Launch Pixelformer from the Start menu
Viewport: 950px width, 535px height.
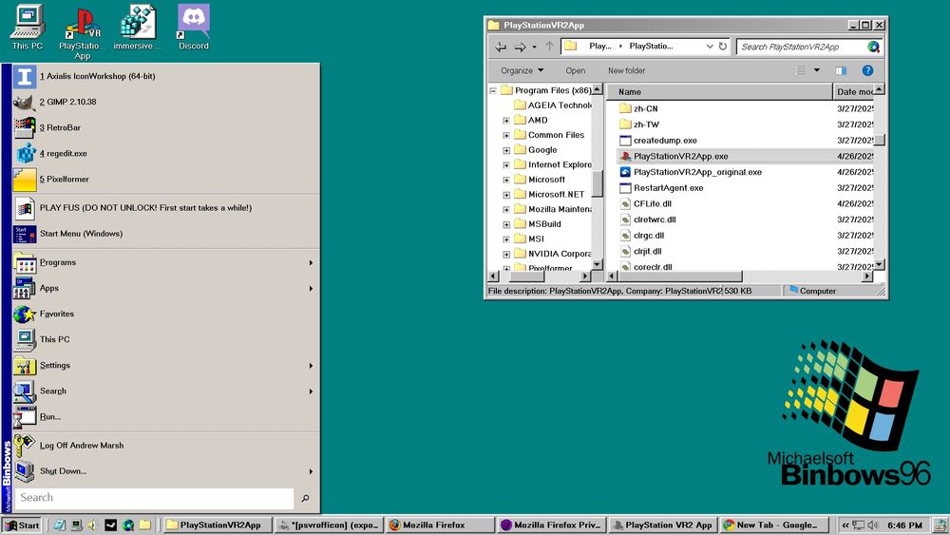coord(166,180)
